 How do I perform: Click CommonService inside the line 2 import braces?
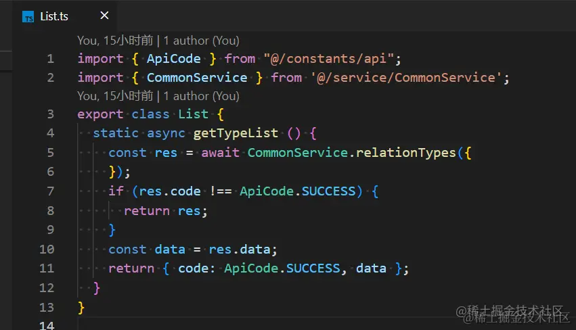[x=197, y=78]
